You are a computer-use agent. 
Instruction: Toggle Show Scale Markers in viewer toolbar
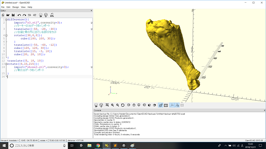click(177, 105)
